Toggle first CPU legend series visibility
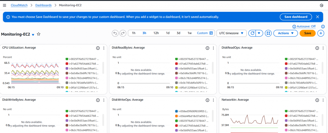 [67, 59]
